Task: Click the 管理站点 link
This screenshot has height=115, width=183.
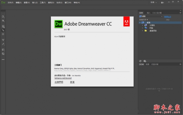Action: click(167, 17)
